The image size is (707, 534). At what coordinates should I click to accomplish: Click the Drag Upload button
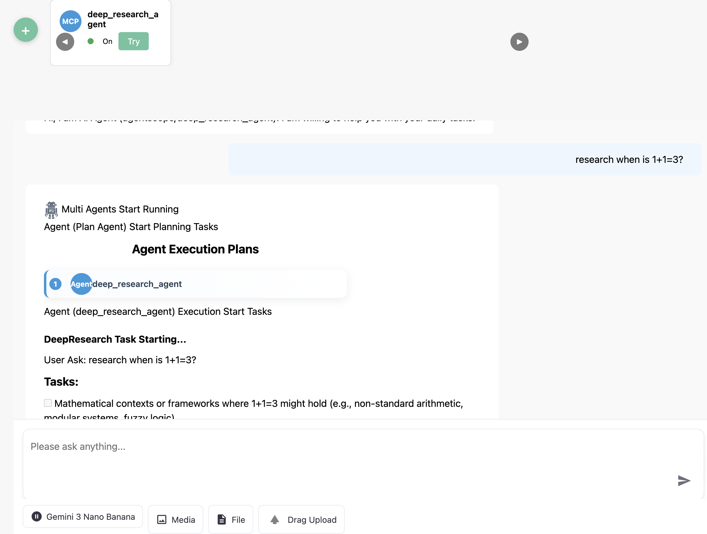click(x=301, y=520)
